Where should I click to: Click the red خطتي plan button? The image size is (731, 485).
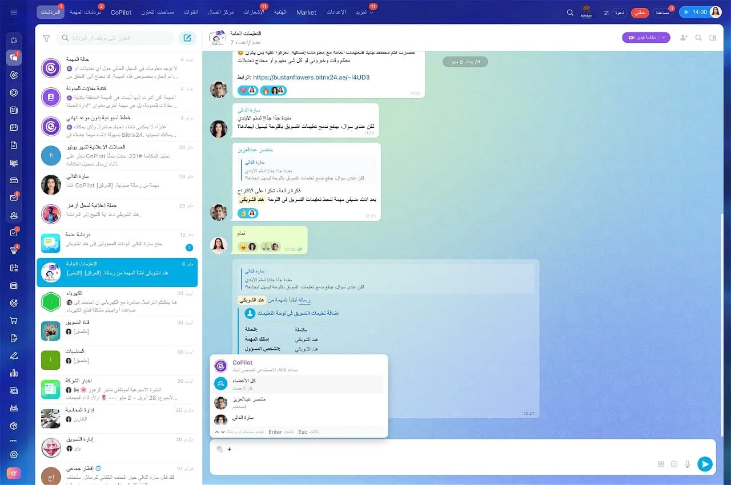tap(641, 12)
